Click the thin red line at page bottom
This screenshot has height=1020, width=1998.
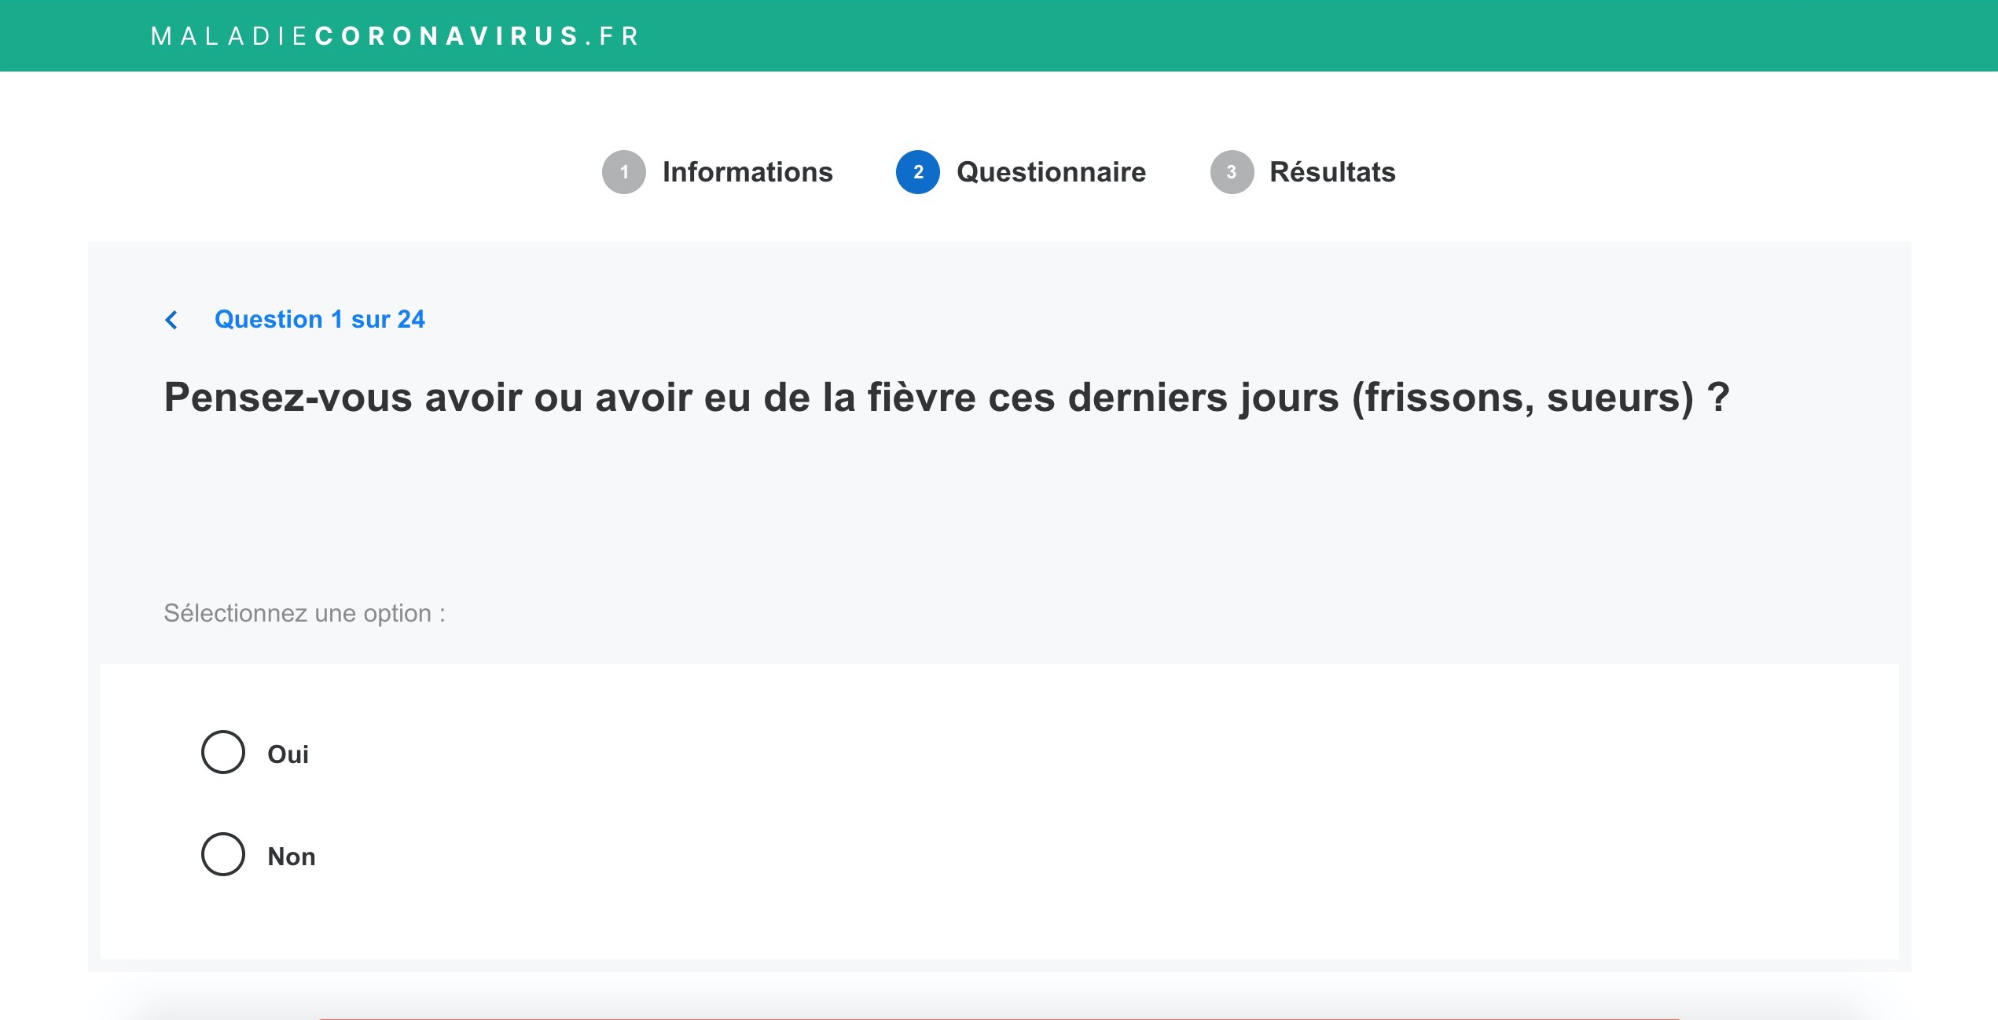click(998, 1018)
